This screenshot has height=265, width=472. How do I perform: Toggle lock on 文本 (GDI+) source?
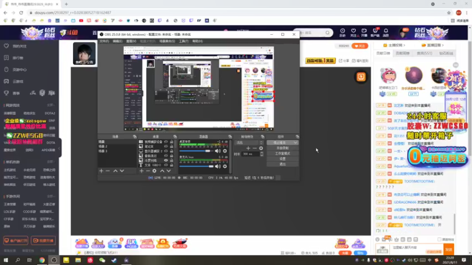click(x=171, y=165)
